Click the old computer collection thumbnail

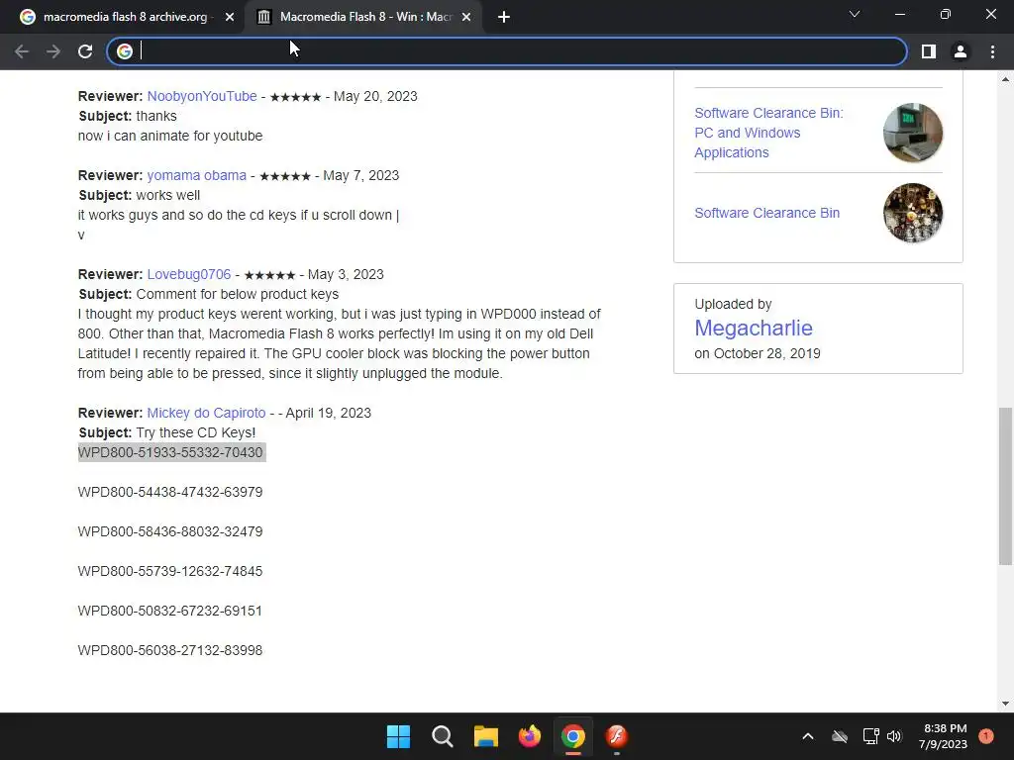[x=913, y=133]
